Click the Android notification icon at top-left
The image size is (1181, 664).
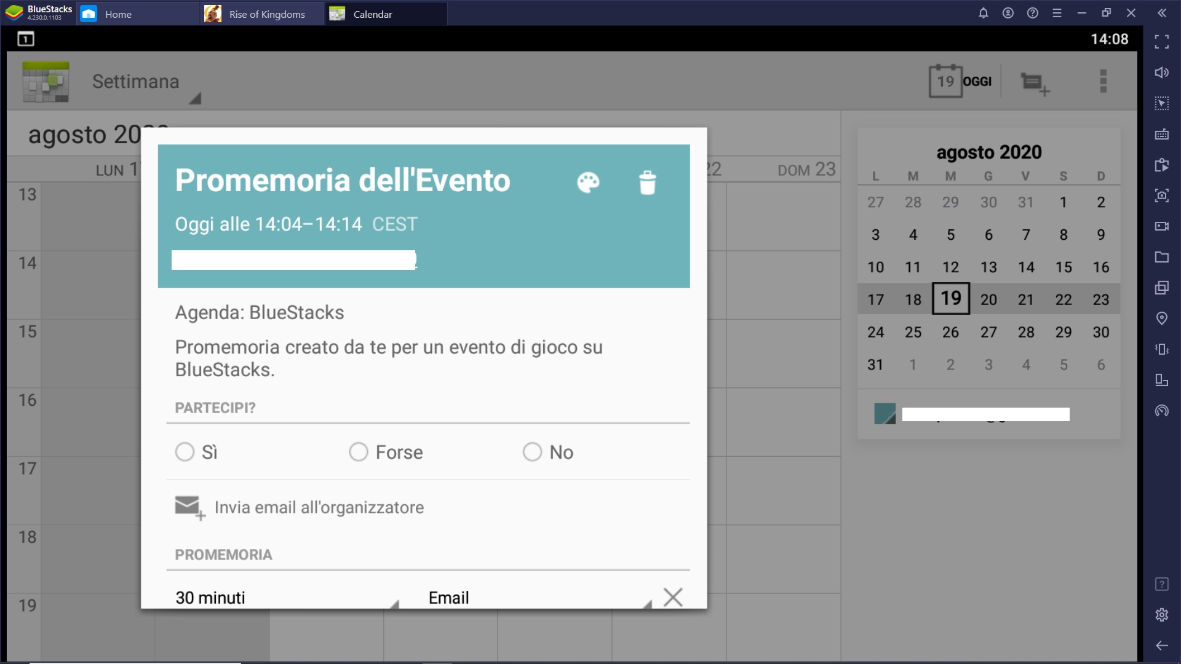[x=26, y=39]
